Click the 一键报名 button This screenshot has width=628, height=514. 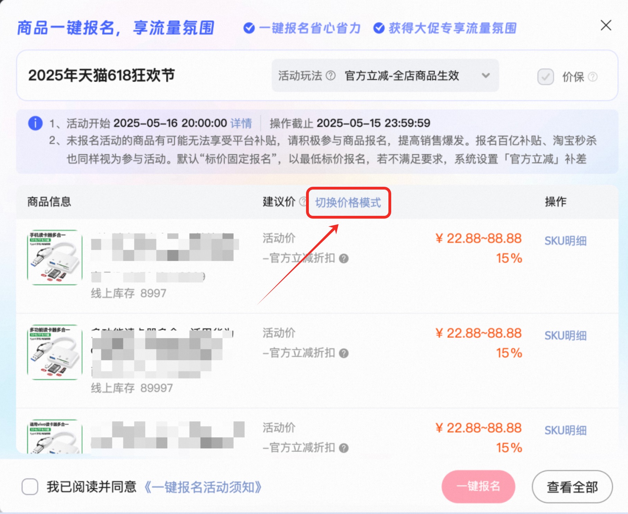(x=478, y=486)
